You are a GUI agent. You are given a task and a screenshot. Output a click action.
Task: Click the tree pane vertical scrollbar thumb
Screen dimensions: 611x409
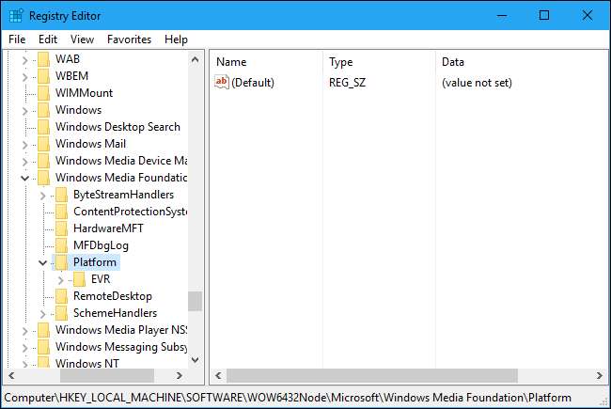(x=196, y=302)
